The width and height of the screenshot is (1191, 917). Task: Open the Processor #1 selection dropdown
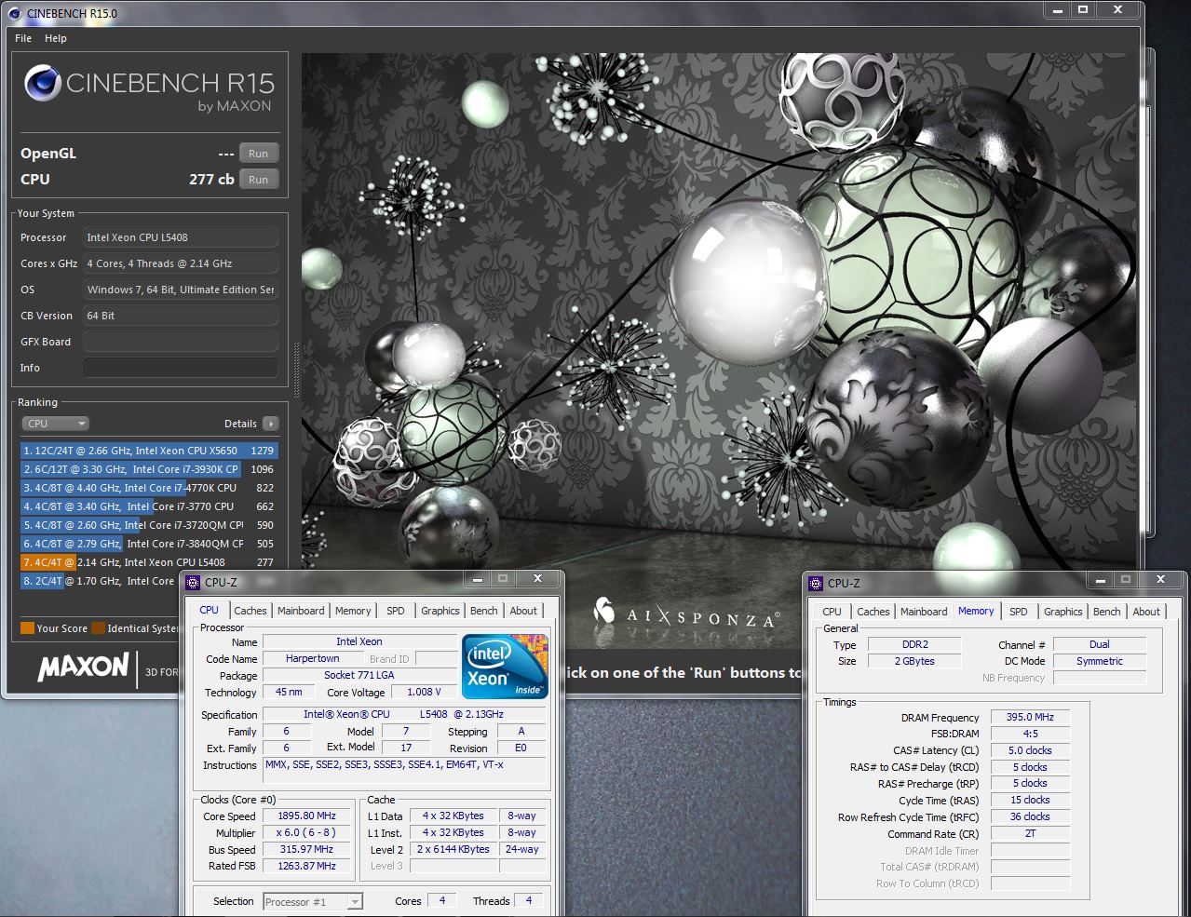[x=313, y=901]
